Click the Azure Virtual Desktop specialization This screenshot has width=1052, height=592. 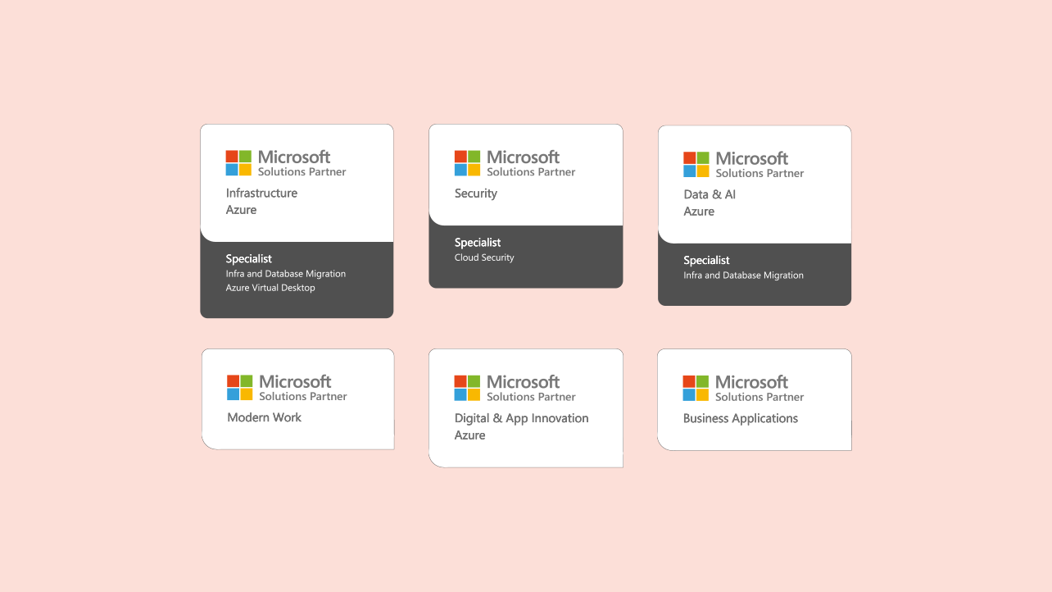[270, 288]
